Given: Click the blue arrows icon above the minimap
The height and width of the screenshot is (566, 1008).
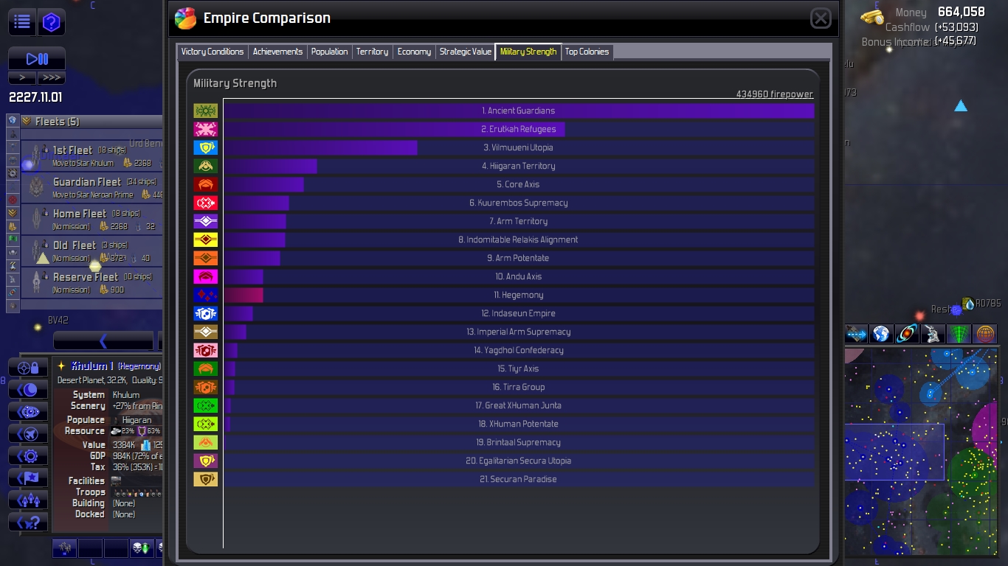Looking at the screenshot, I should [856, 334].
